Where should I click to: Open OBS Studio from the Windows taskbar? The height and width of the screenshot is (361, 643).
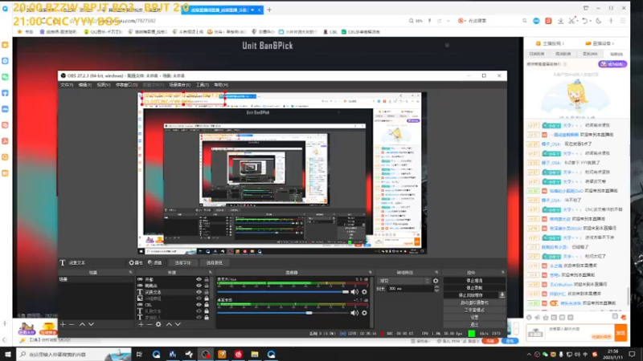(206, 354)
